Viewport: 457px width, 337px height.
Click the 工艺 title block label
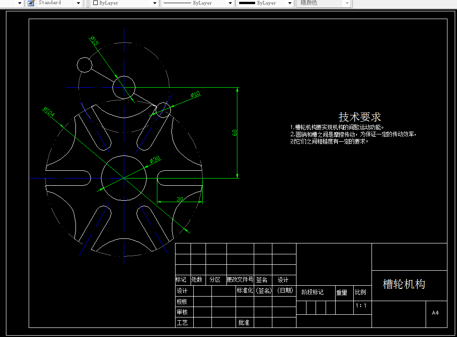pos(182,323)
